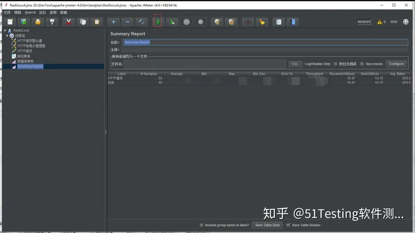Stop the test with the large stop icon
The width and height of the screenshot is (415, 233).
point(187,22)
